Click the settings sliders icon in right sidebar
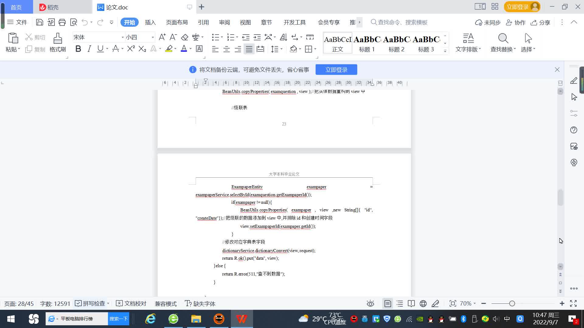The height and width of the screenshot is (328, 584). (x=574, y=113)
